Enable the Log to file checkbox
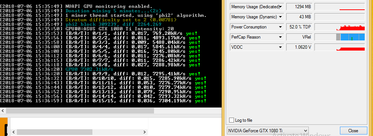373x136 pixels. 231,120
